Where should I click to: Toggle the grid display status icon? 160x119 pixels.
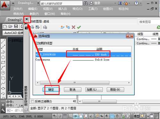65,116
